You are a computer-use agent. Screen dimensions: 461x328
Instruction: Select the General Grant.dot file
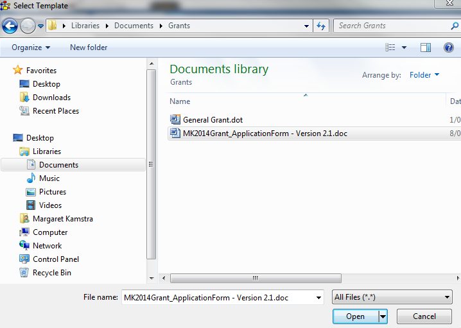[213, 120]
